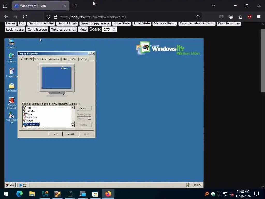
Task: Open the Effects tab
Action: point(66,59)
